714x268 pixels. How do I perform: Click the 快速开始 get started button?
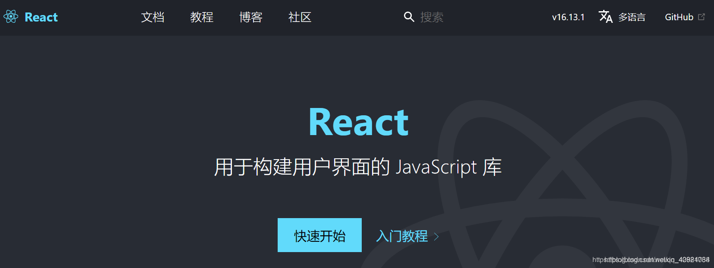(319, 235)
